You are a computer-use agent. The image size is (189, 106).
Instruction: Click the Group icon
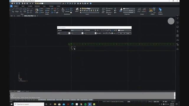tap(139, 10)
